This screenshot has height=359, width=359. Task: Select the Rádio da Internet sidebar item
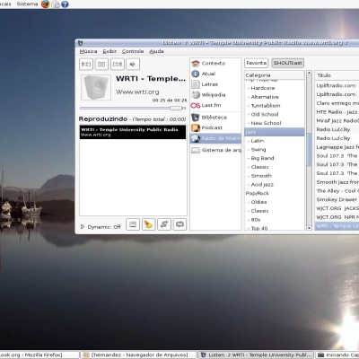pos(215,138)
